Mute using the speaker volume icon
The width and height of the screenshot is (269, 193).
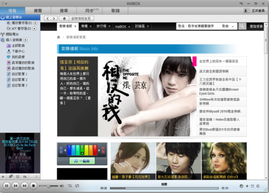point(61,186)
